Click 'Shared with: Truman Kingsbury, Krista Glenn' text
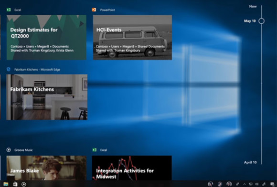The image size is (277, 187). (x=42, y=50)
